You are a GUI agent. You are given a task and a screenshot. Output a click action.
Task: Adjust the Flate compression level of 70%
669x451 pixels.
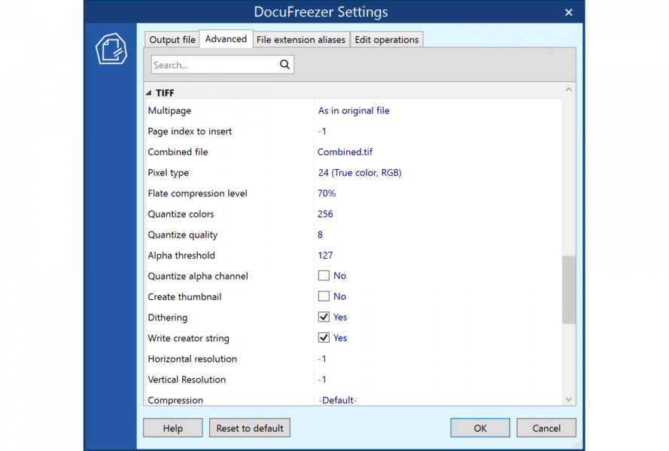(x=326, y=193)
